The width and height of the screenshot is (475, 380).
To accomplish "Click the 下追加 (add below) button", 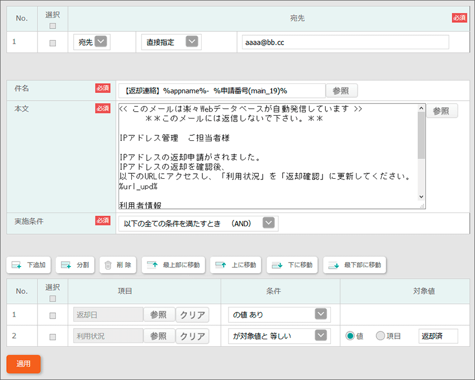I will (28, 265).
